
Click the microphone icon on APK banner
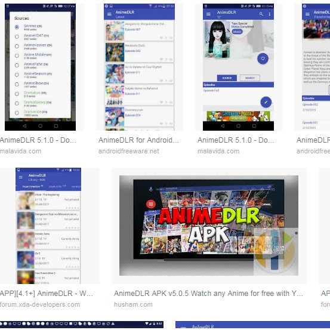[151, 189]
